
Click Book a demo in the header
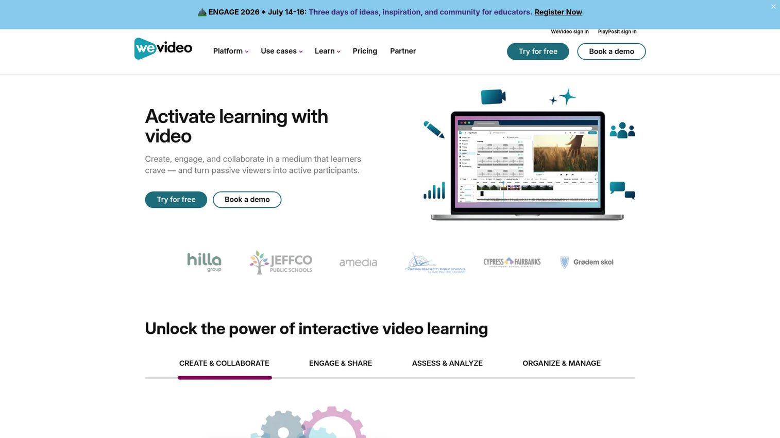tap(612, 51)
